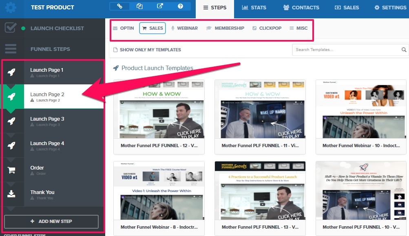Click the cart icon of Order step

point(11,170)
